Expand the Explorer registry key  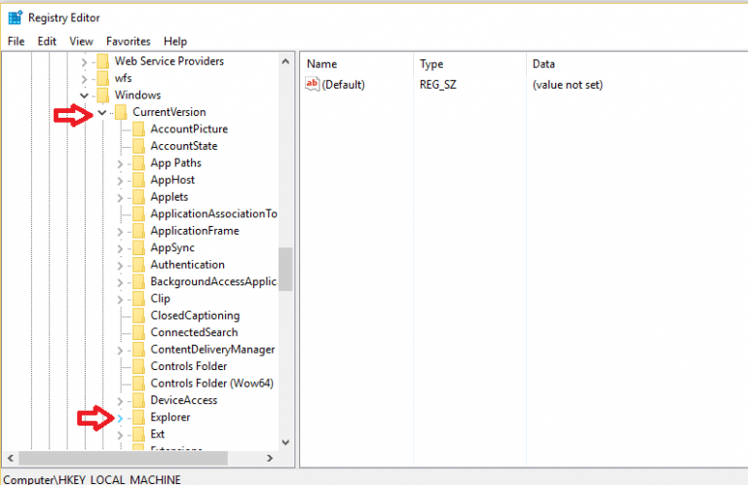tap(120, 418)
